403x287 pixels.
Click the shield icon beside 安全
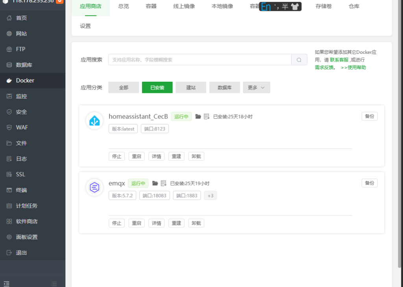click(9, 112)
